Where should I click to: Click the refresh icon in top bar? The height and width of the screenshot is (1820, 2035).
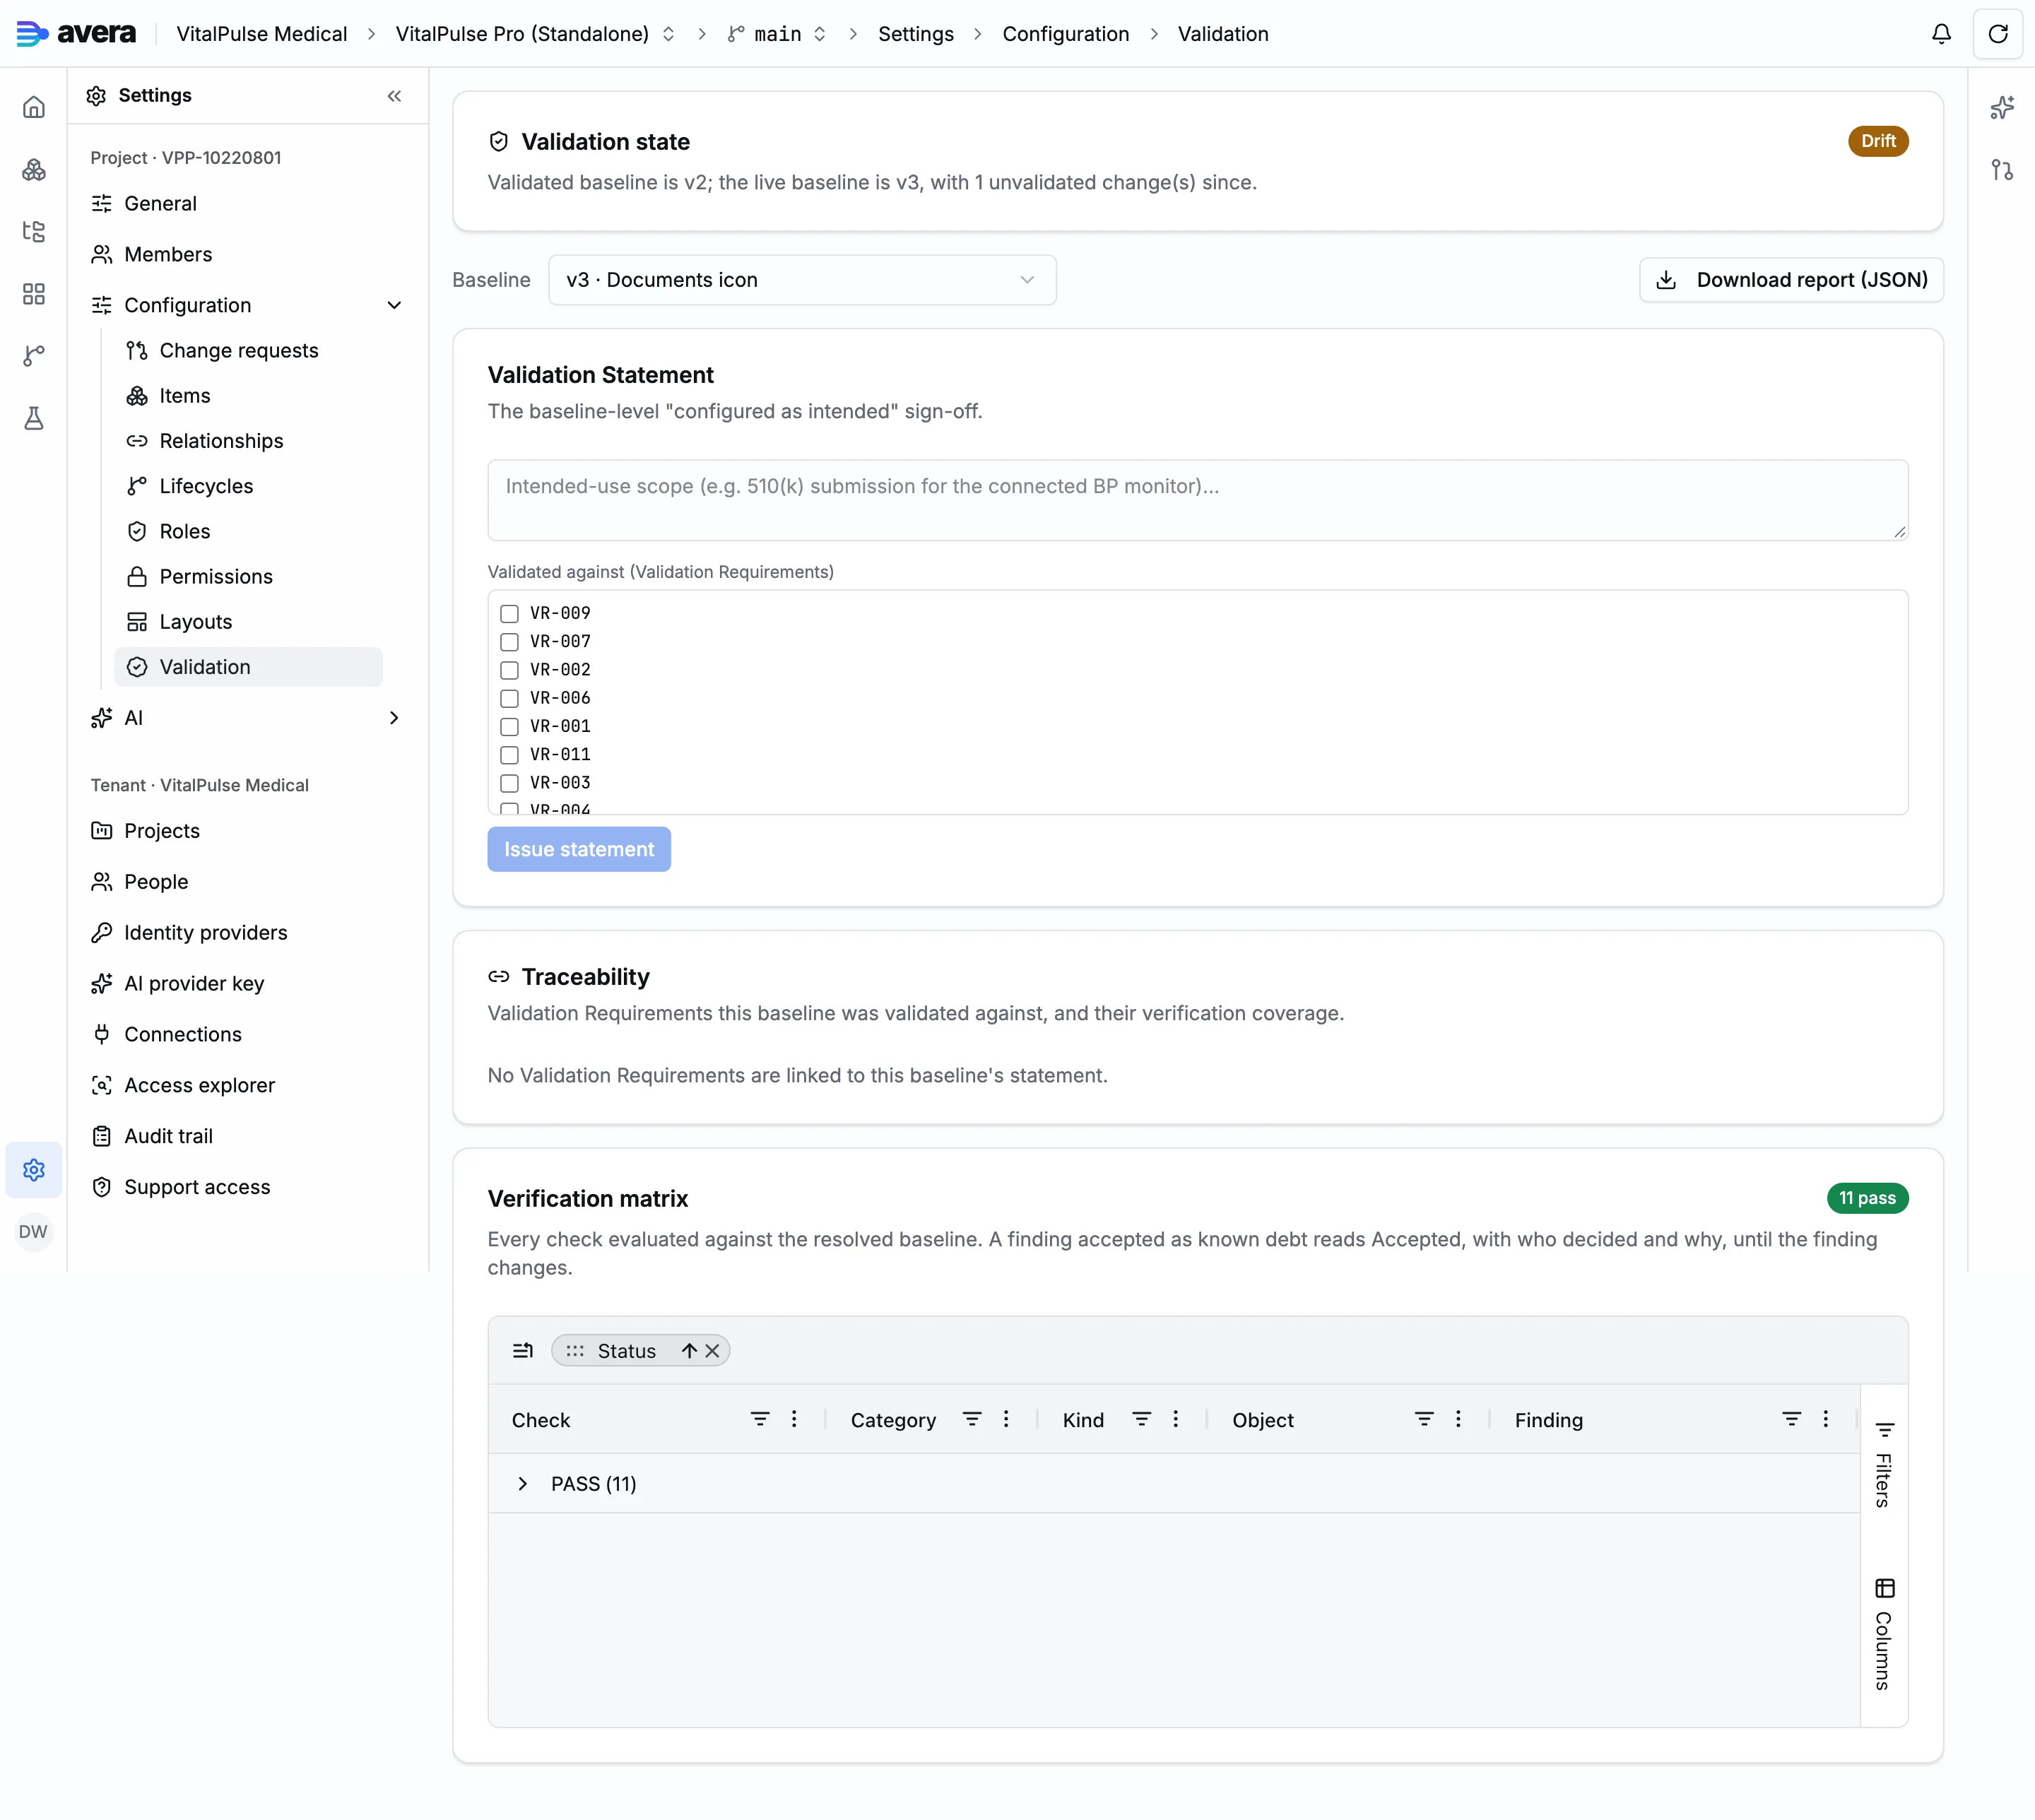(x=1998, y=34)
